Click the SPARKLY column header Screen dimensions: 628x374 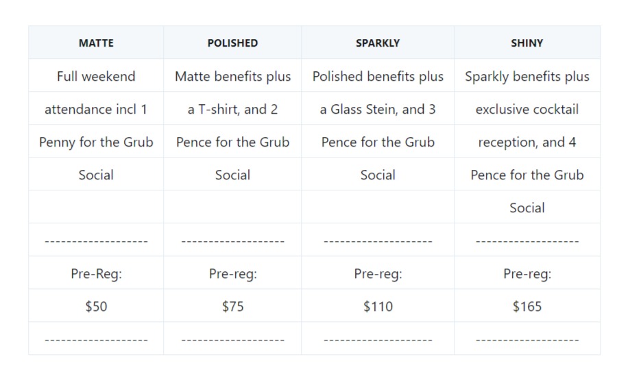[378, 42]
